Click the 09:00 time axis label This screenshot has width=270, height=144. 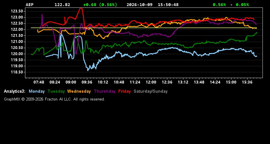pyautogui.click(x=71, y=82)
